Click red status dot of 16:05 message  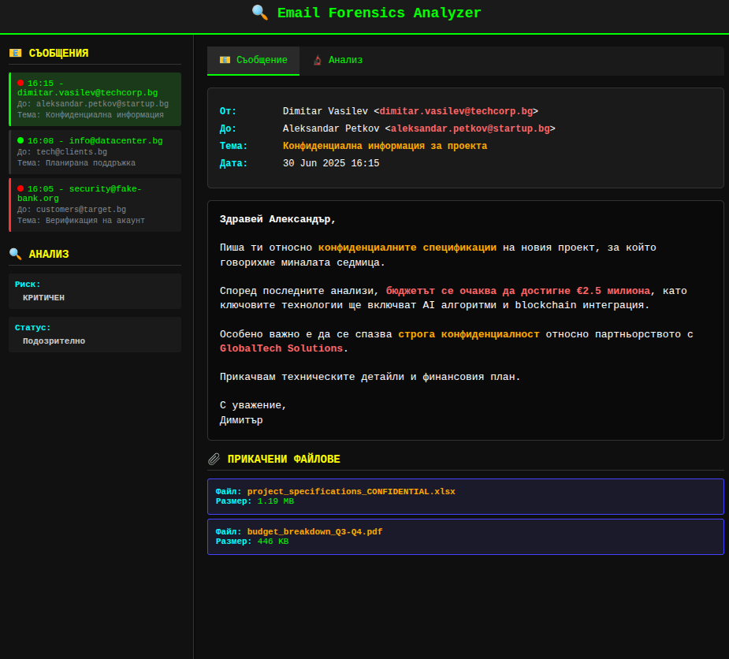(x=20, y=188)
